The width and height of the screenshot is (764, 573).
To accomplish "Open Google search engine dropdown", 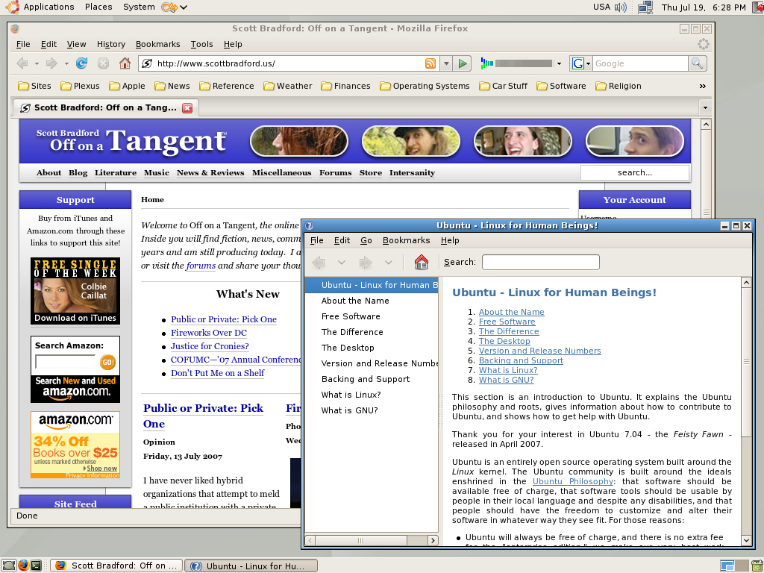I will click(581, 63).
